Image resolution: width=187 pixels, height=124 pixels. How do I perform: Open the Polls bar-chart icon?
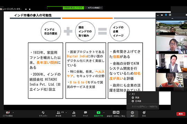coord(74,113)
